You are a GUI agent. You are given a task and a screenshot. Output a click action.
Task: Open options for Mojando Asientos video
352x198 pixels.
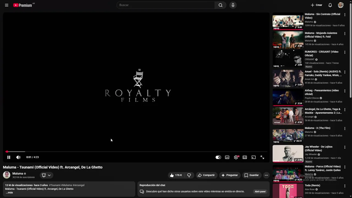[345, 34]
